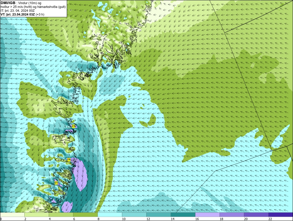Click the 'DMI/IGB : Vindur (10m) og' title
Image resolution: width=293 pixels, height=221 pixels.
(21, 3)
